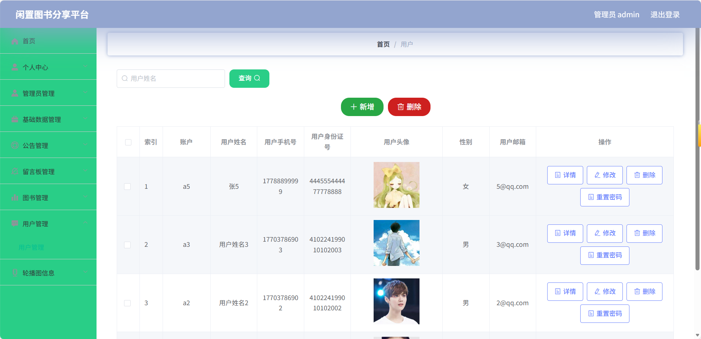Expand the 个人中心 chevron
This screenshot has width=701, height=339.
pyautogui.click(x=85, y=67)
